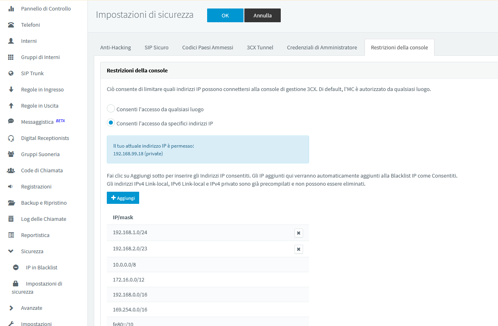Click Aggiungi to add an IP
This screenshot has width=498, height=326.
click(x=123, y=198)
